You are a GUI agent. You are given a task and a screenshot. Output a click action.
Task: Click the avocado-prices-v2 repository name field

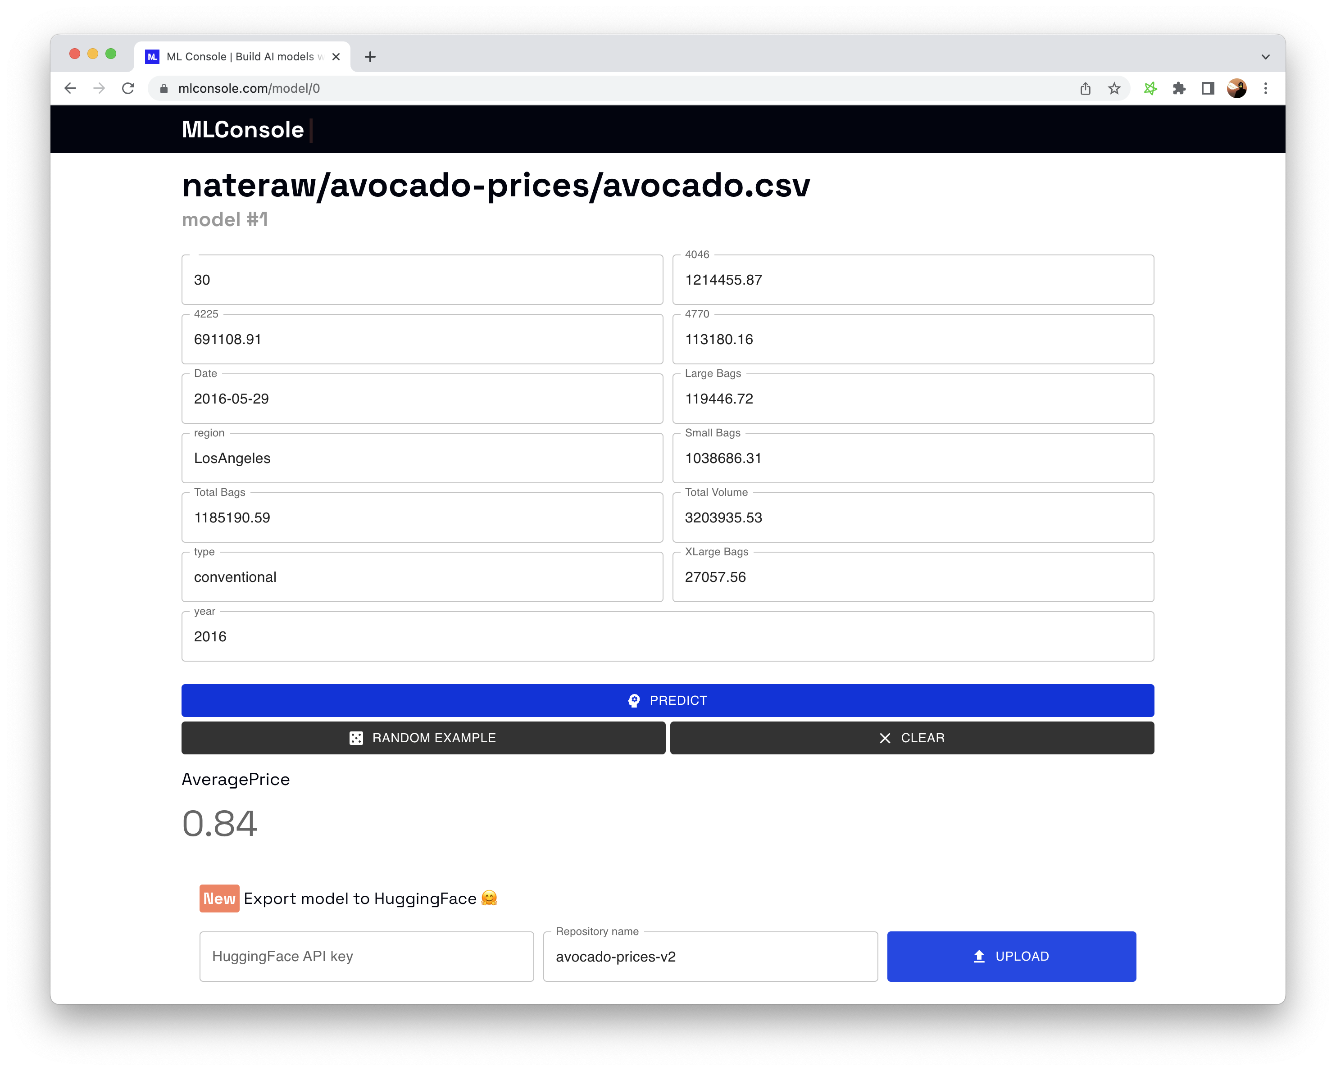pos(709,956)
